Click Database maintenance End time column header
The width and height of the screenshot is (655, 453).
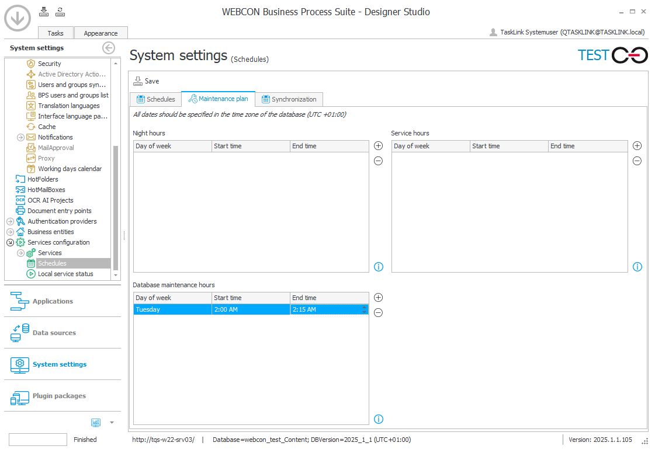tap(329, 298)
